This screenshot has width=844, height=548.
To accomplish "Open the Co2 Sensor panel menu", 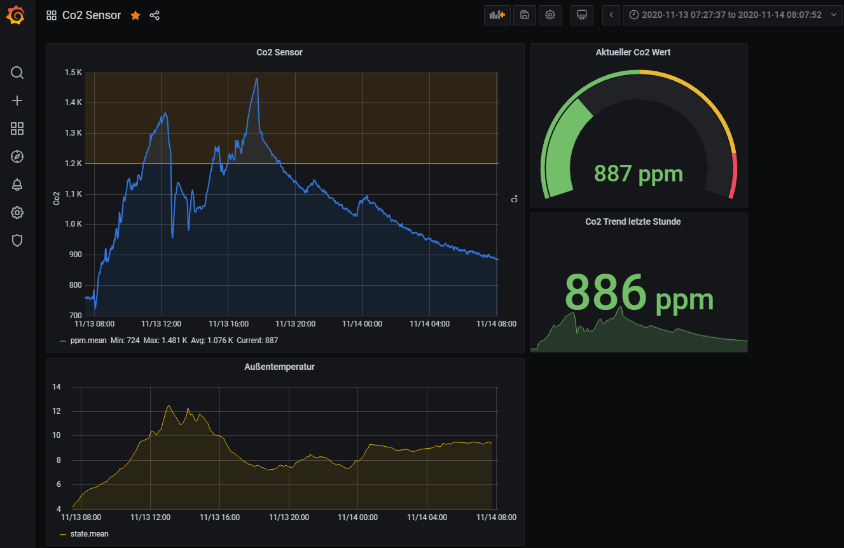I will [x=279, y=52].
